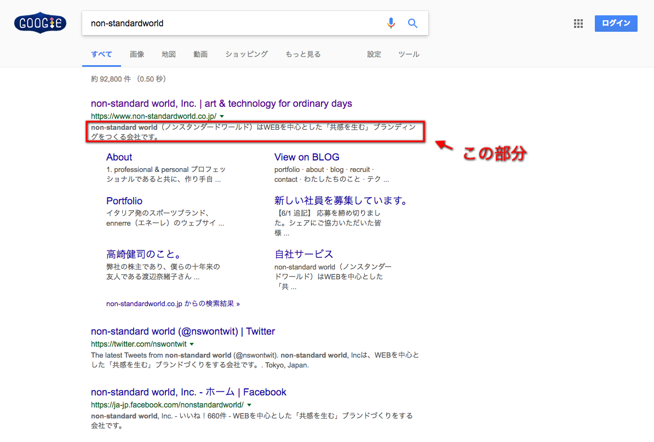Click the Portfolio snippet mentioning ennerre
This screenshot has width=654, height=442.
coord(165,218)
